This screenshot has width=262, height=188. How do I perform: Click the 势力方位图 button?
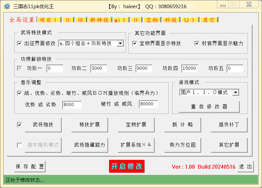point(182,145)
